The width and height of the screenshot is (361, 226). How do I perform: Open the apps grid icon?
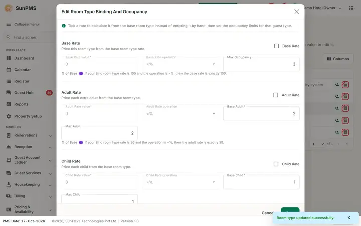tap(351, 8)
